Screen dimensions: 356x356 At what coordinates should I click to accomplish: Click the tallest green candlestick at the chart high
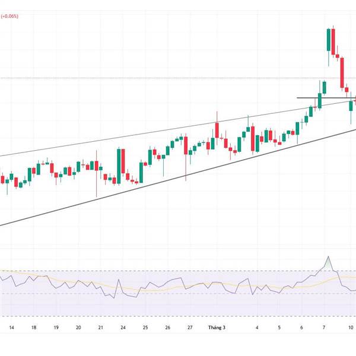point(329,40)
